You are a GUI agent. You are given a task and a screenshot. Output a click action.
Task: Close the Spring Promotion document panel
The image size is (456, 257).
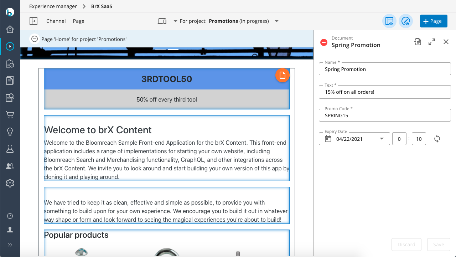(x=446, y=42)
